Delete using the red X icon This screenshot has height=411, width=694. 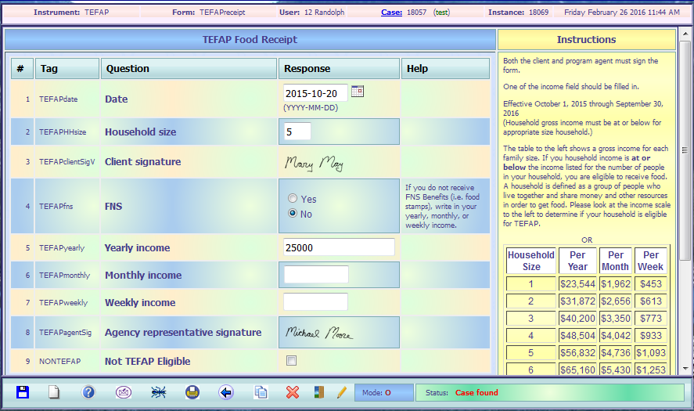pyautogui.click(x=293, y=392)
